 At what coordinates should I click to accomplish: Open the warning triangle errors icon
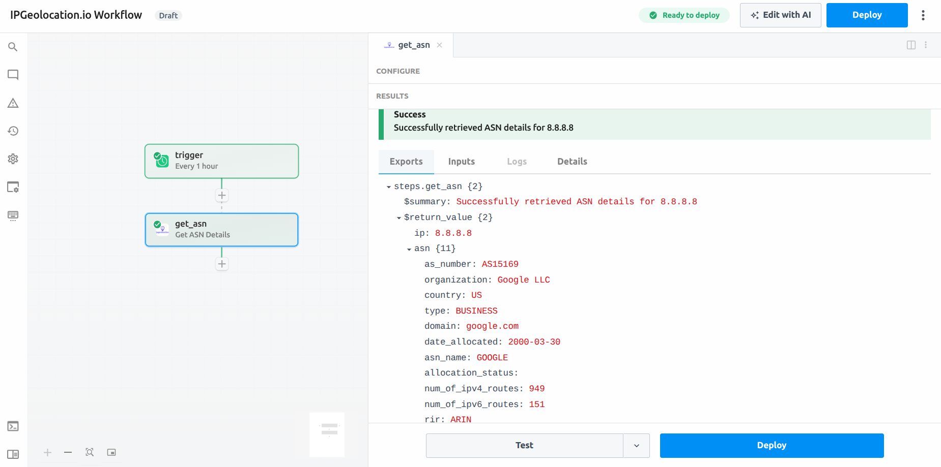click(13, 103)
